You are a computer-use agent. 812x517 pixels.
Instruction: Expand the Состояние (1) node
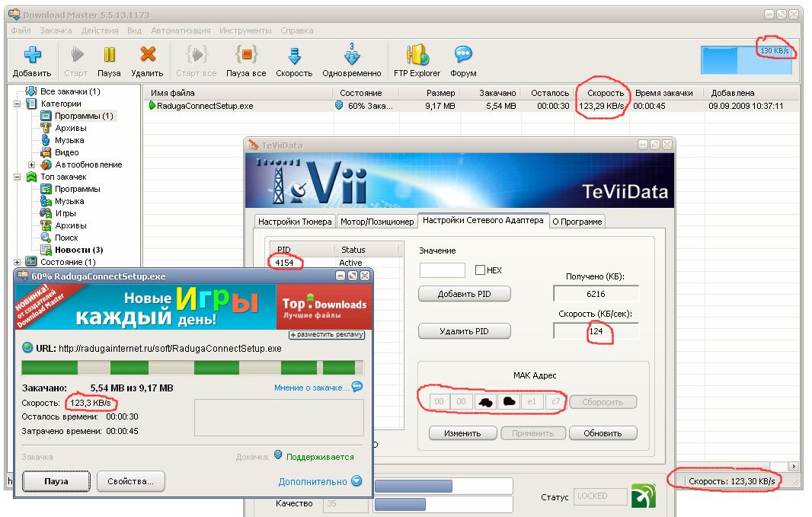coord(17,262)
